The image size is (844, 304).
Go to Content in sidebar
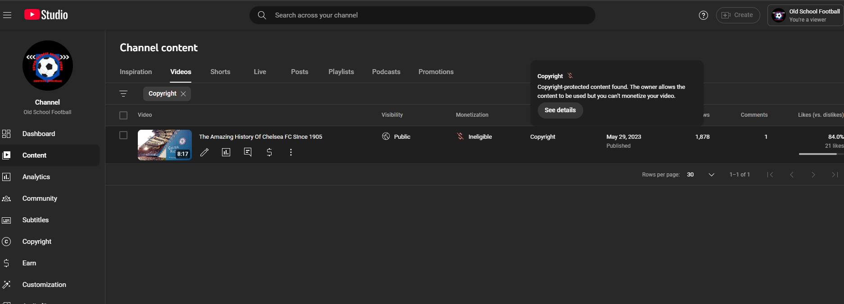[50, 155]
